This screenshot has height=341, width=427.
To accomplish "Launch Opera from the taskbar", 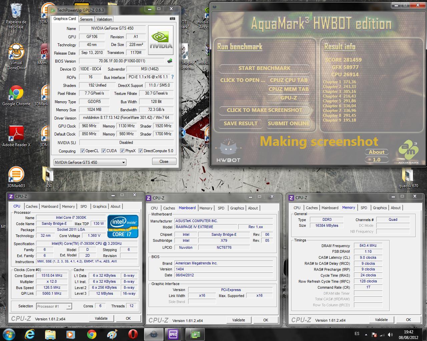I will [133, 334].
